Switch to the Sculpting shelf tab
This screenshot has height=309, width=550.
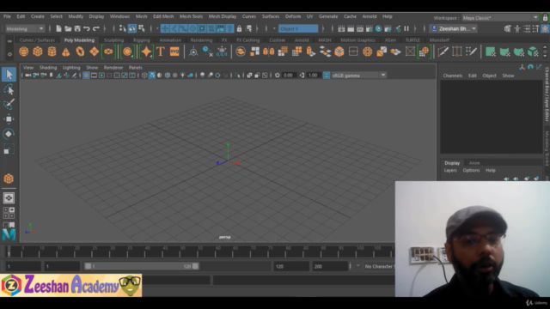tap(113, 40)
